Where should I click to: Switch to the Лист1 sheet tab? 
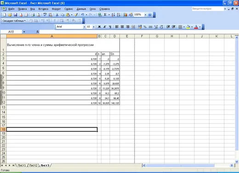click(22, 165)
